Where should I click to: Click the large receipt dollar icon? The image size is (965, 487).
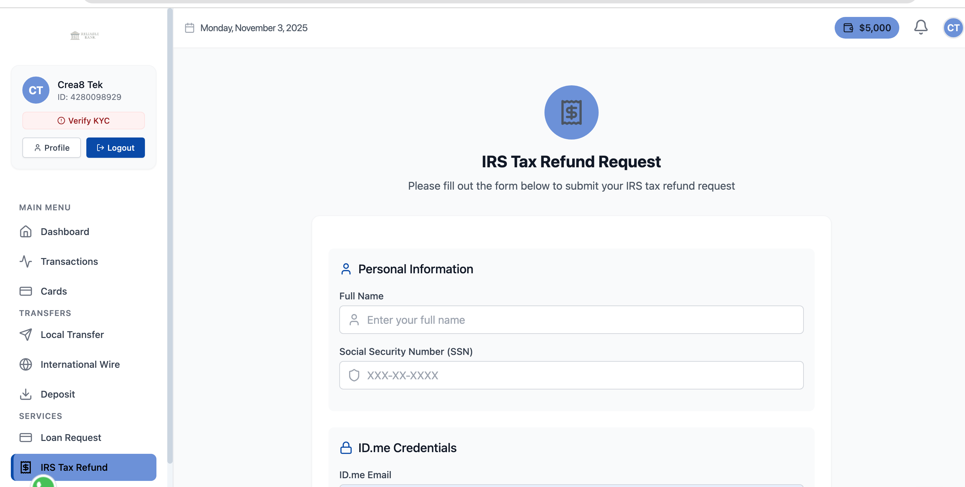point(571,112)
